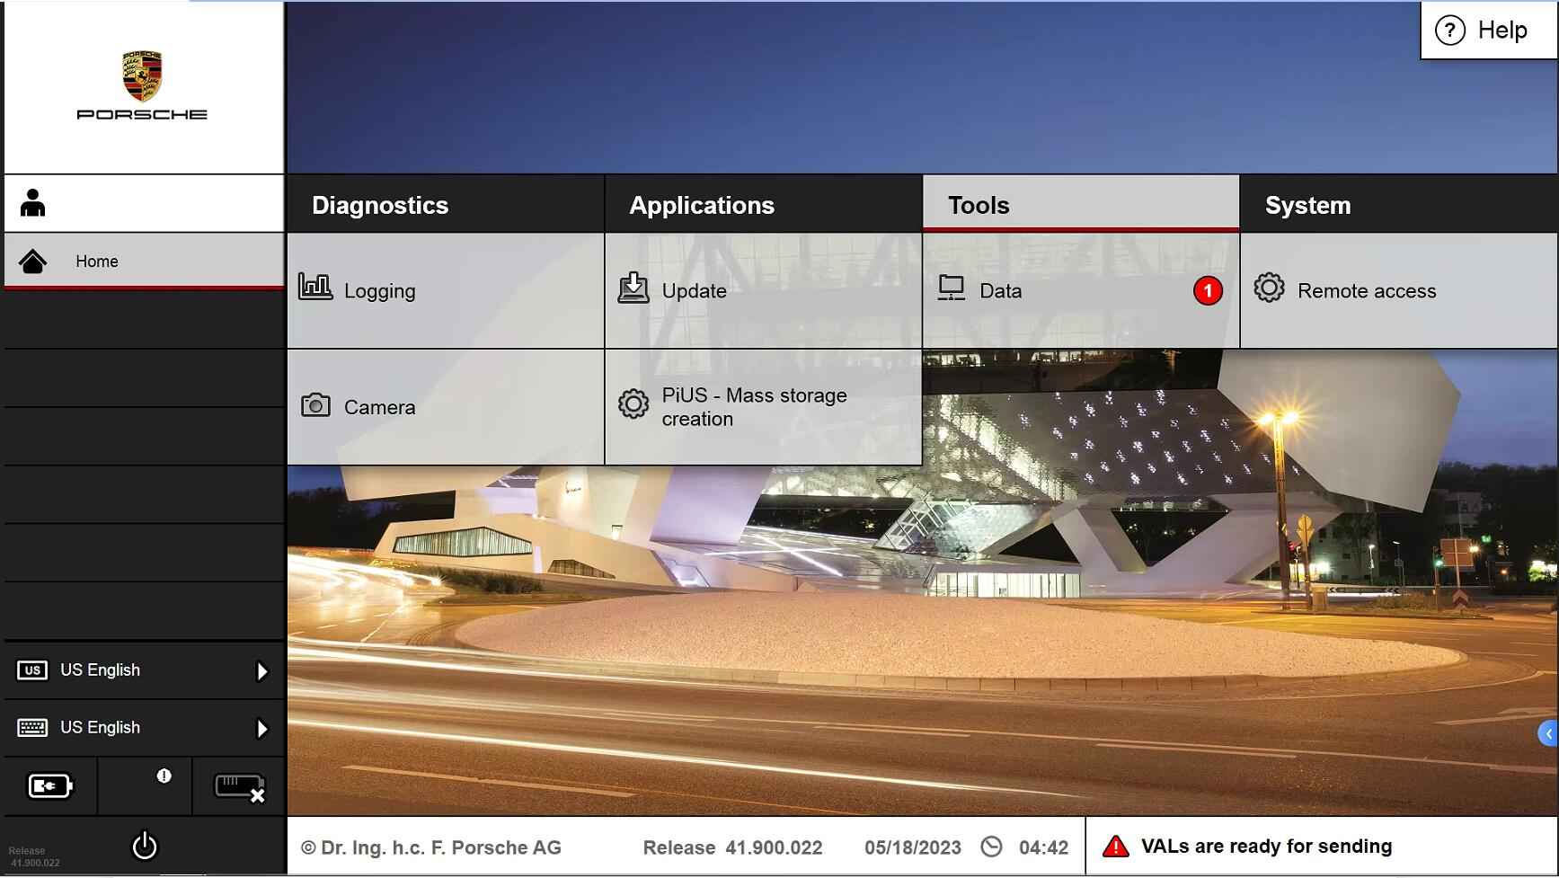Expand the US English language selector
The image size is (1559, 878).
click(261, 671)
